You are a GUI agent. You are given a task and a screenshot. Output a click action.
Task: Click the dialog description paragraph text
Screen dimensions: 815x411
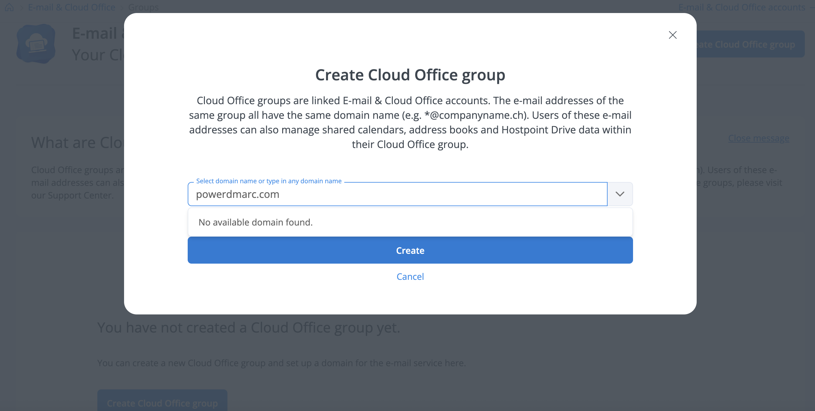410,122
